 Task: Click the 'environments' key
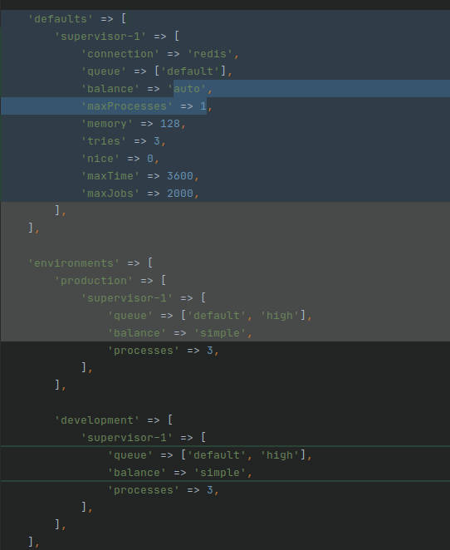[74, 263]
